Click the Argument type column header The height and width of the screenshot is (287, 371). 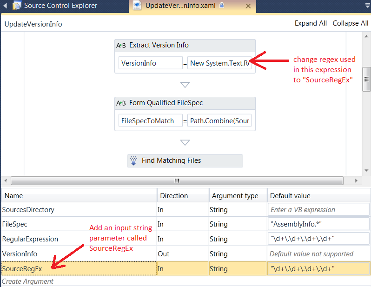[x=238, y=195]
